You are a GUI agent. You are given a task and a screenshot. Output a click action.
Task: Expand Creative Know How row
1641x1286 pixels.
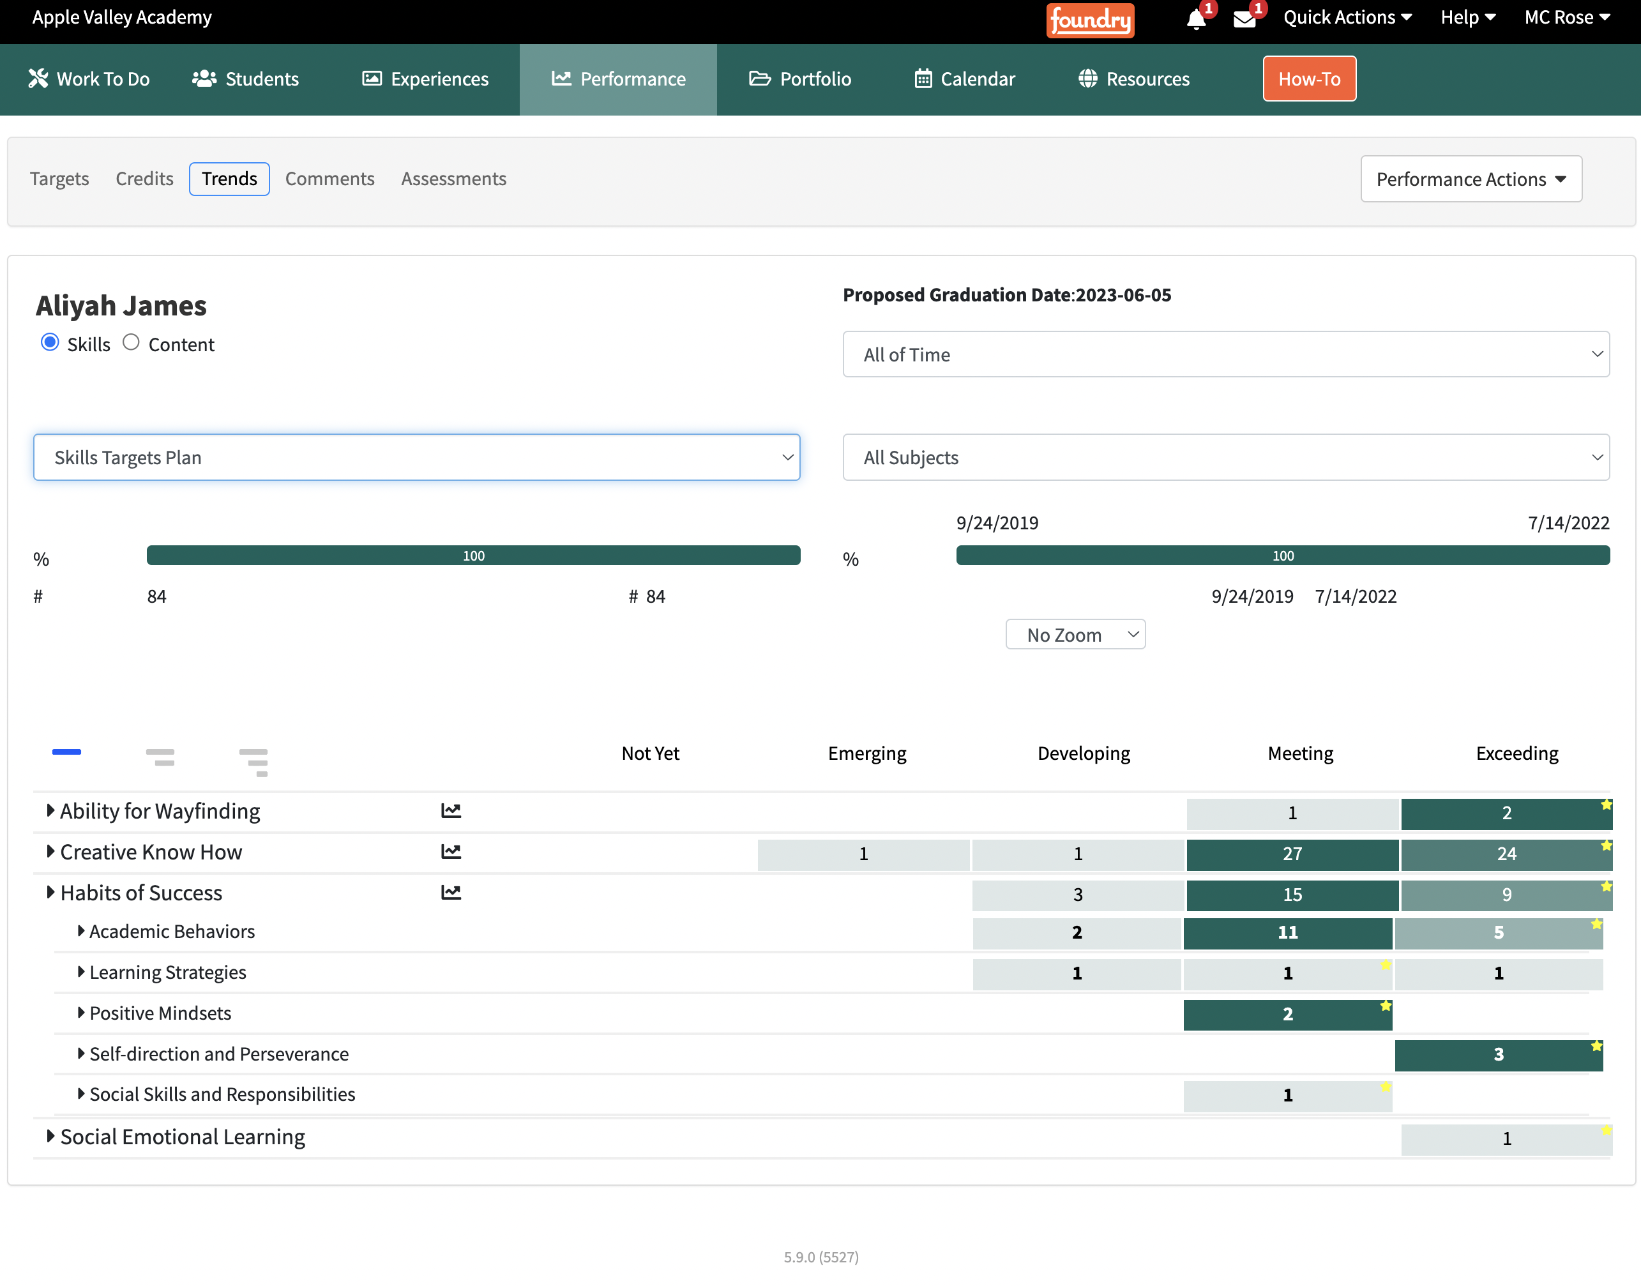point(50,851)
